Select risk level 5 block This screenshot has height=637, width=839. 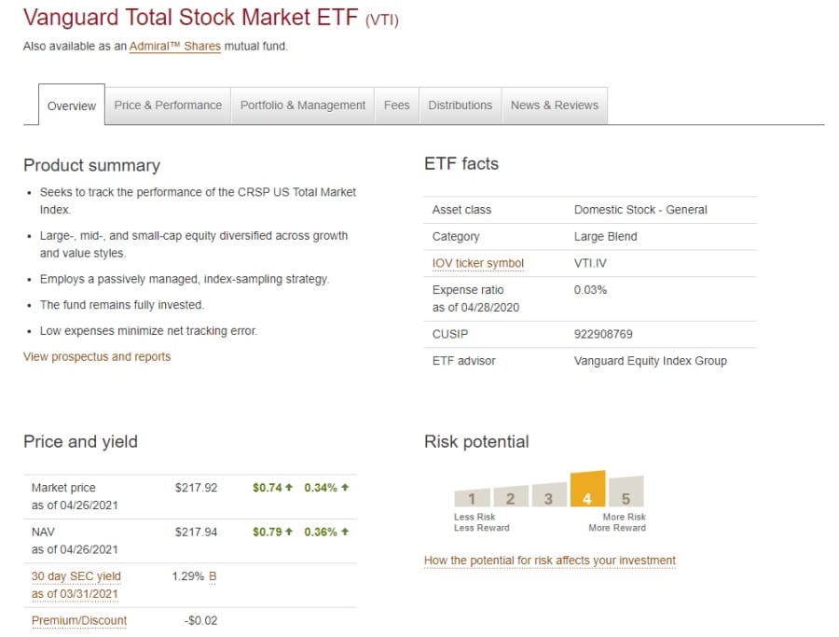(626, 491)
